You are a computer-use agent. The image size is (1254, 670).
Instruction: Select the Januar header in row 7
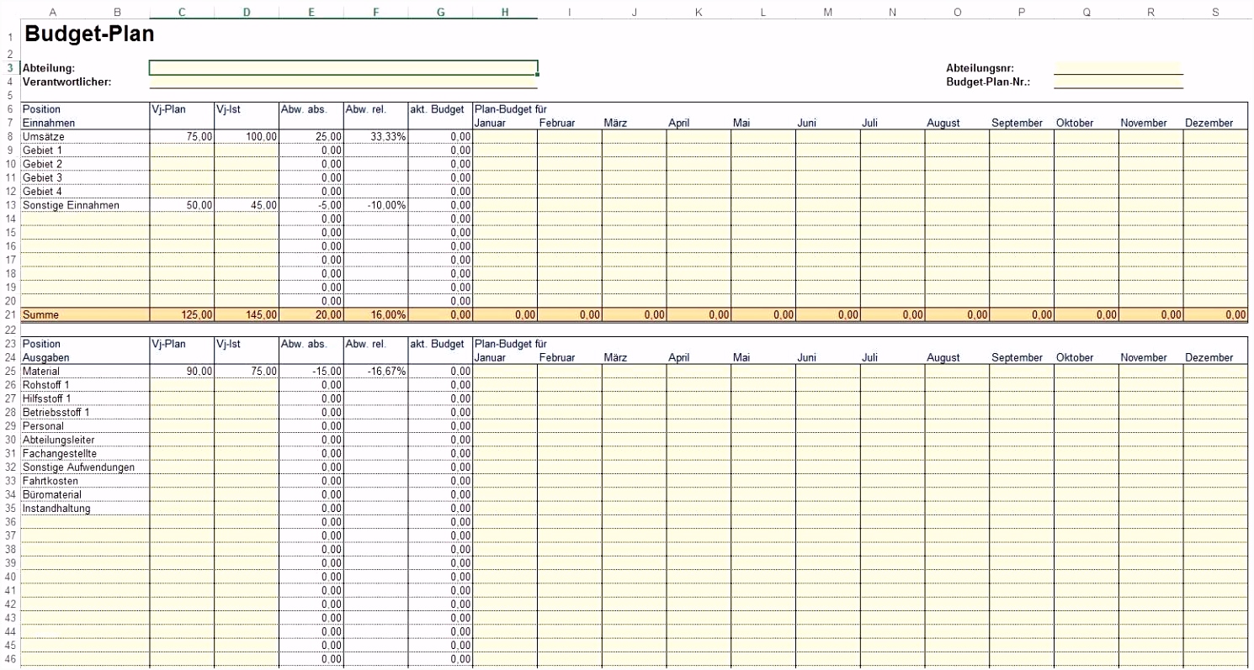pos(505,123)
